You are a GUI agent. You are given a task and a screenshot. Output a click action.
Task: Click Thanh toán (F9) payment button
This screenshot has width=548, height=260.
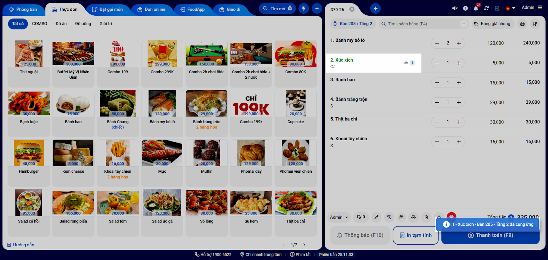pos(490,236)
